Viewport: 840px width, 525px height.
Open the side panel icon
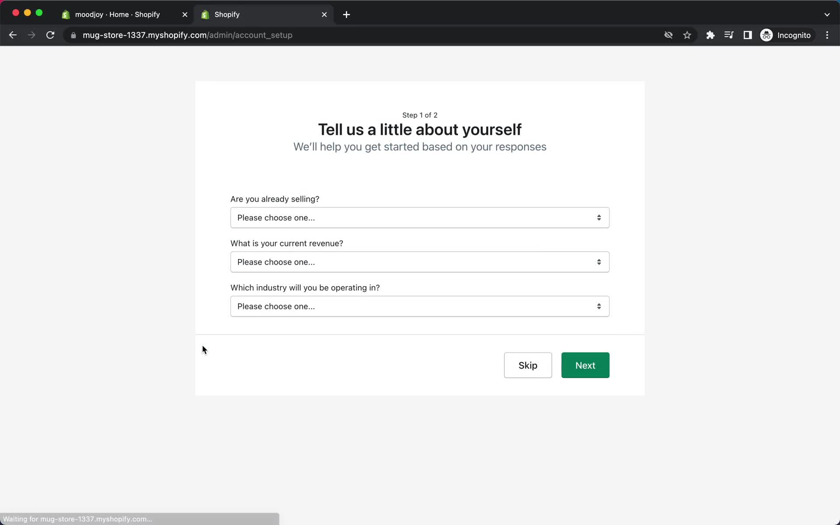[748, 35]
